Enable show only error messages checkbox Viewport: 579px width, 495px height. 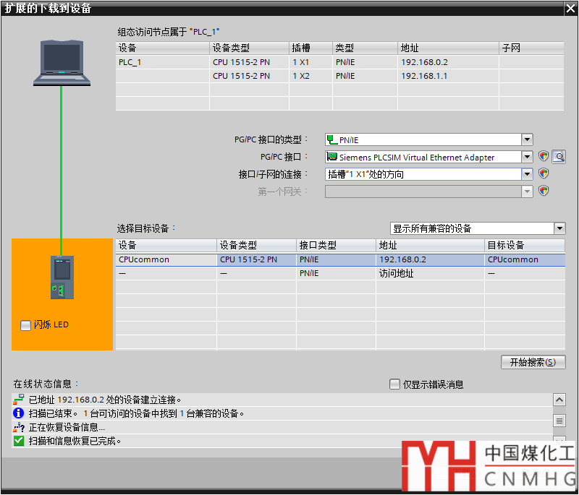point(394,384)
